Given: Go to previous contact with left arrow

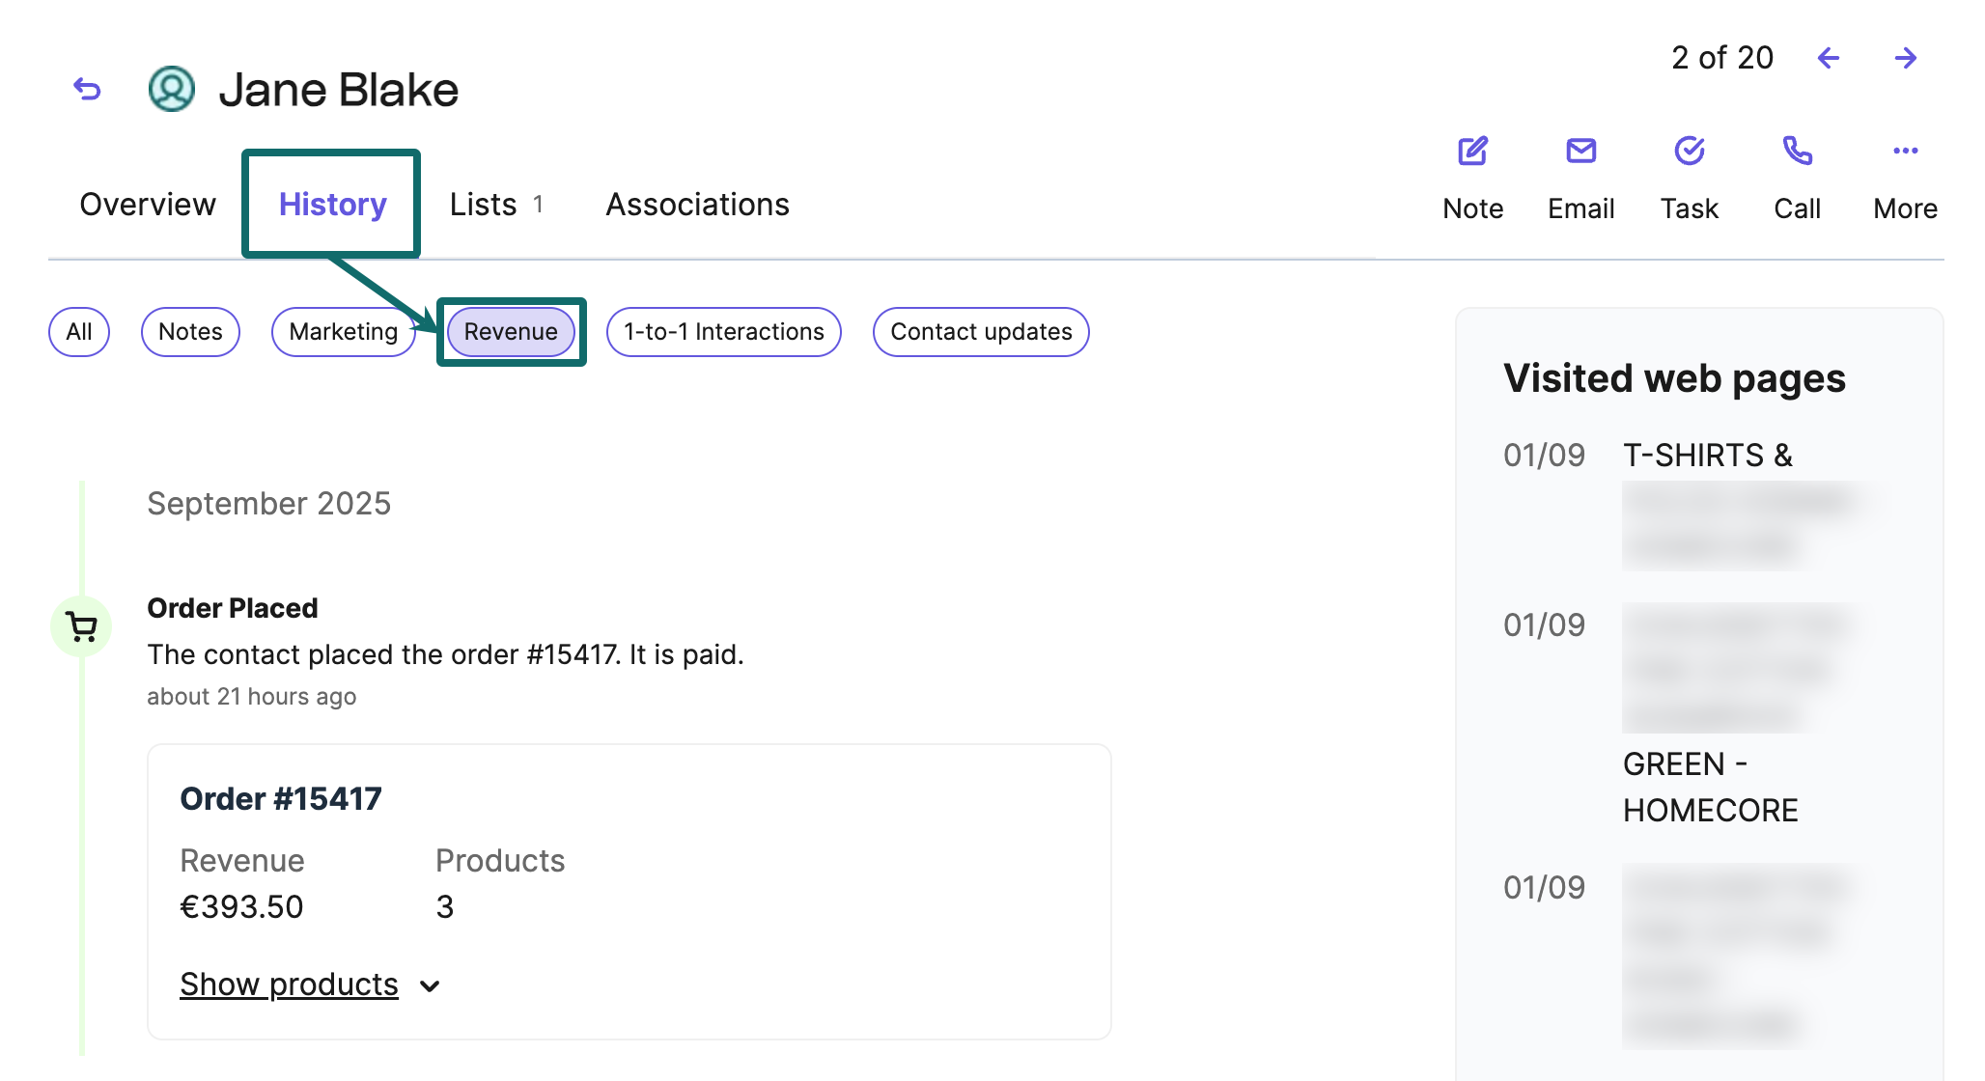Looking at the screenshot, I should [x=1828, y=58].
